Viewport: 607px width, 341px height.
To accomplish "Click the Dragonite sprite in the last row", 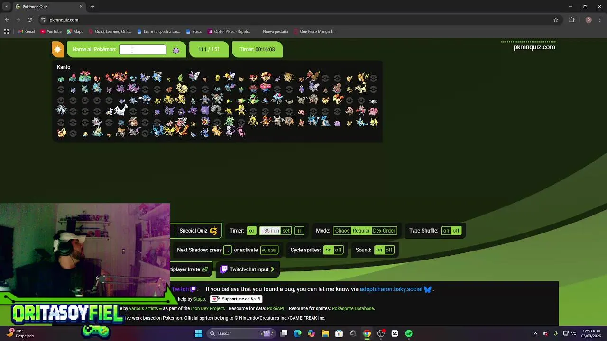I will (x=217, y=131).
